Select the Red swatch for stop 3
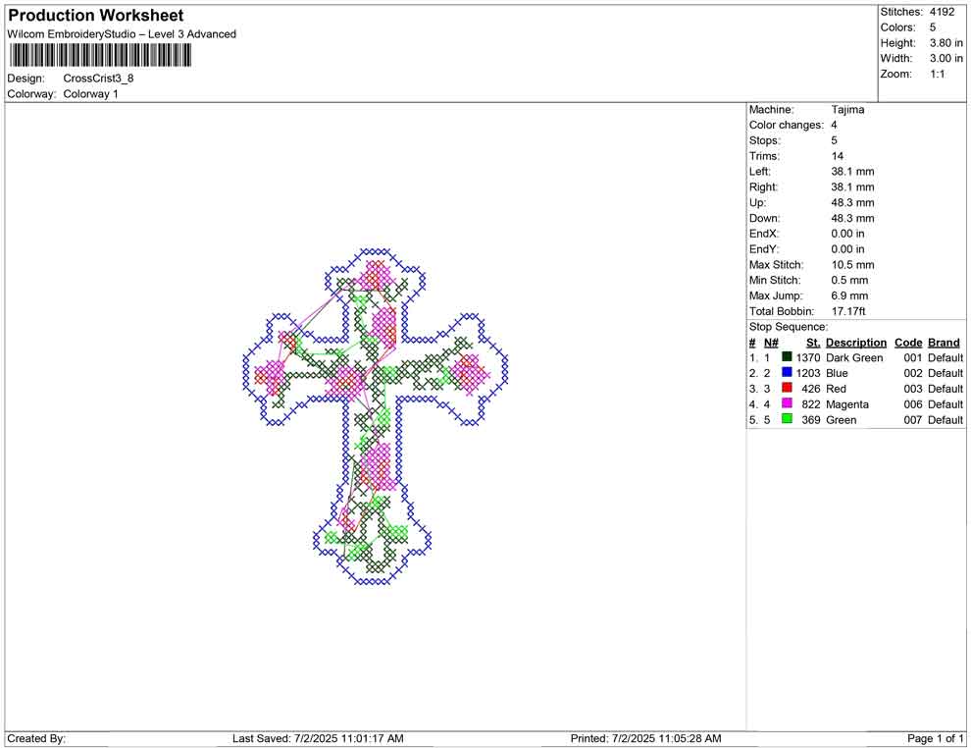Image resolution: width=971 pixels, height=748 pixels. 785,388
